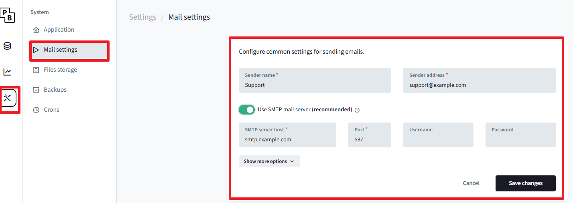573x203 pixels.
Task: Click the Crons clock icon
Action: (36, 110)
